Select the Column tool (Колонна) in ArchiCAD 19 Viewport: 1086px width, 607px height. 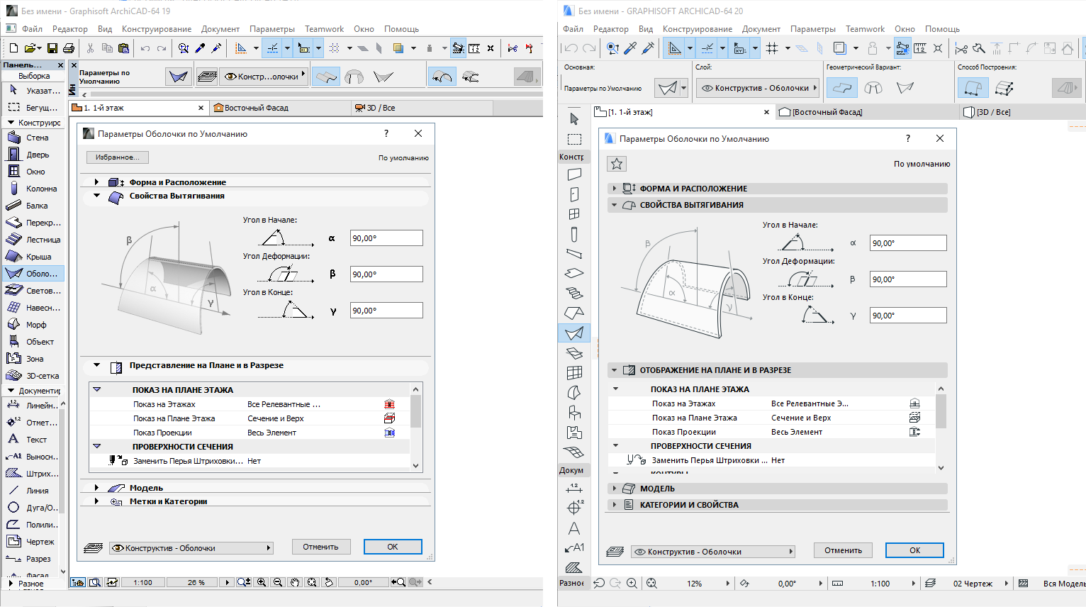pyautogui.click(x=33, y=189)
